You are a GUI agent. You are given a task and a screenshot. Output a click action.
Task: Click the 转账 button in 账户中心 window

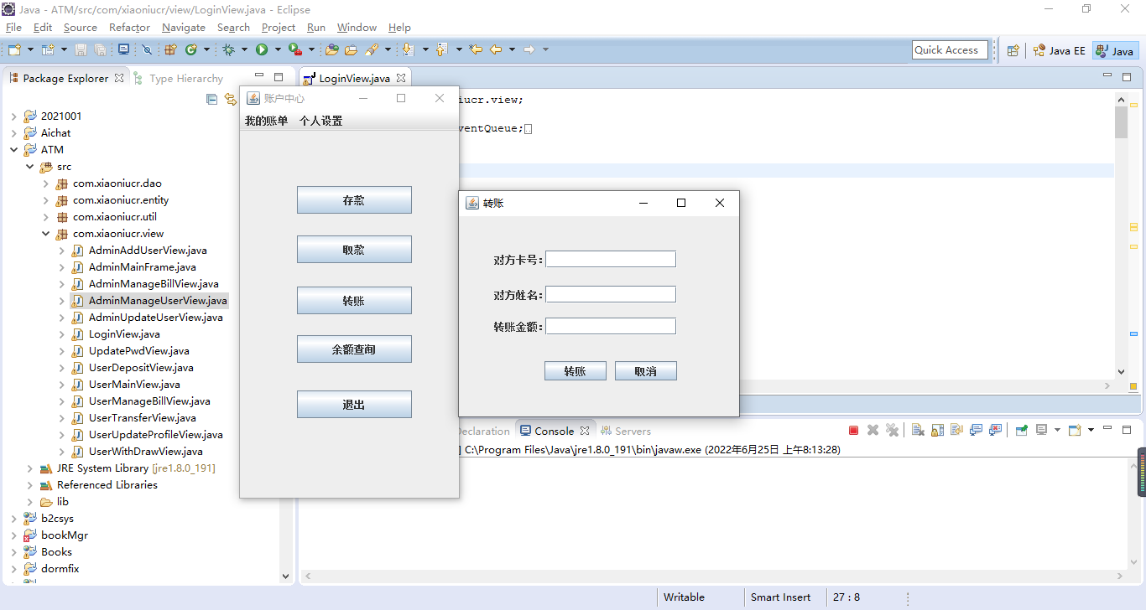(x=354, y=301)
